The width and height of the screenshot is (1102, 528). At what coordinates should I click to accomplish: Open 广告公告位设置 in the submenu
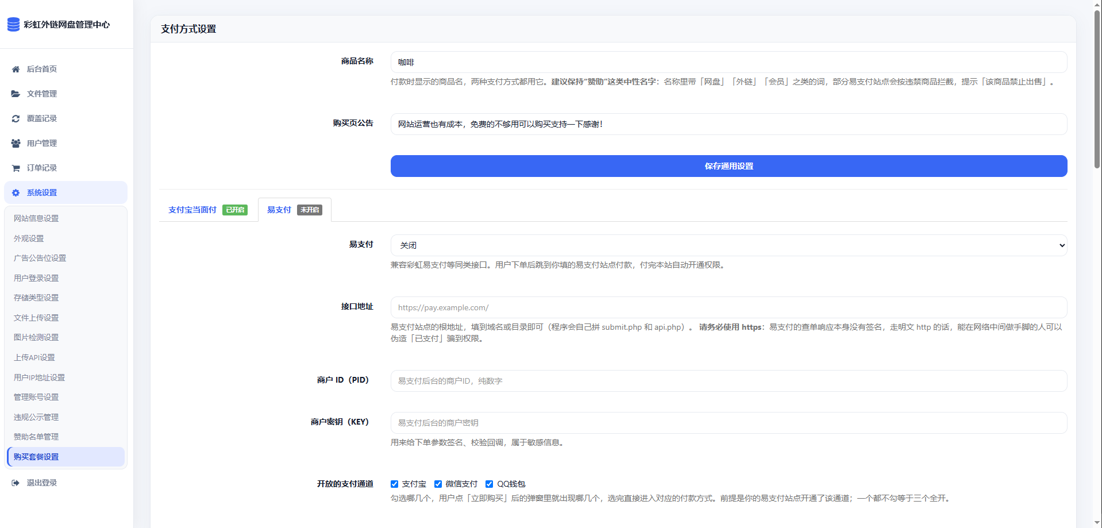point(40,258)
